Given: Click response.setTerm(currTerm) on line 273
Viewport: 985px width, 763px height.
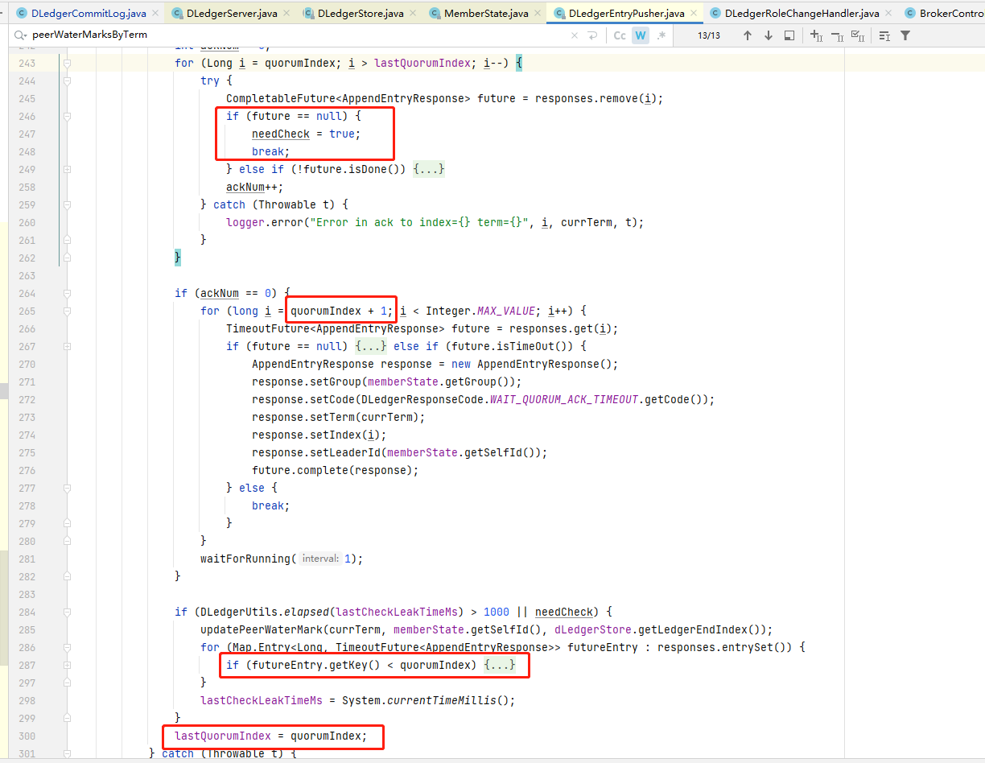Looking at the screenshot, I should pyautogui.click(x=339, y=417).
